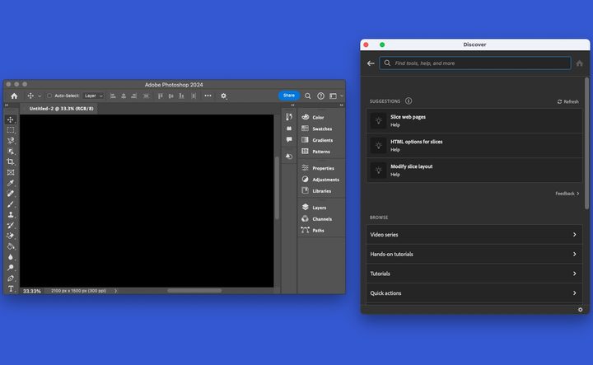Select the Object Selection tool
Viewport: 593px width, 365px height.
tap(11, 152)
